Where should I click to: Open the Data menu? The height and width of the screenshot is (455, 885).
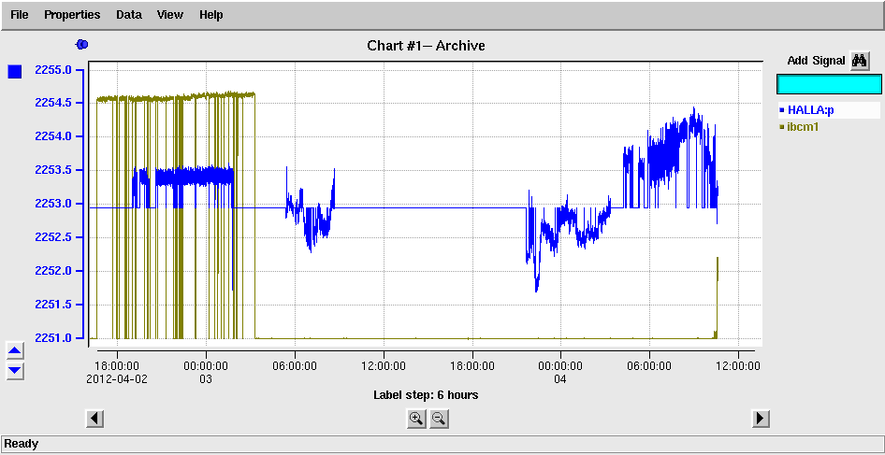click(x=129, y=15)
